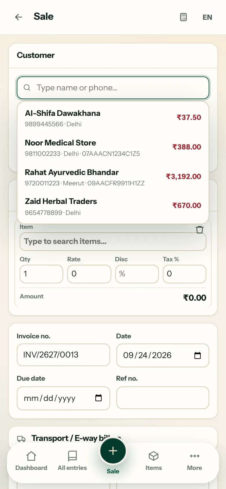Click the item search field

coord(113,242)
